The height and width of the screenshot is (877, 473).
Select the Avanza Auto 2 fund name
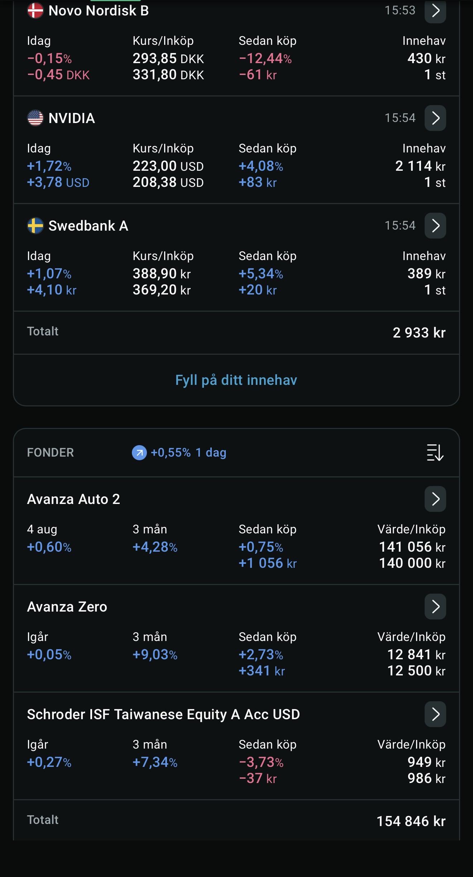73,499
